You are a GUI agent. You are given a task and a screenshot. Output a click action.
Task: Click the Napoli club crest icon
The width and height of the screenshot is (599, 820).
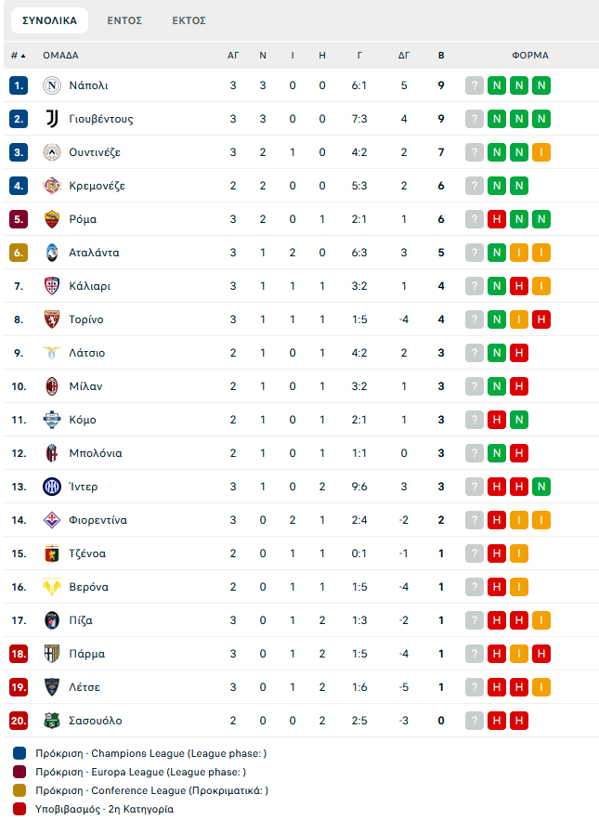[52, 85]
